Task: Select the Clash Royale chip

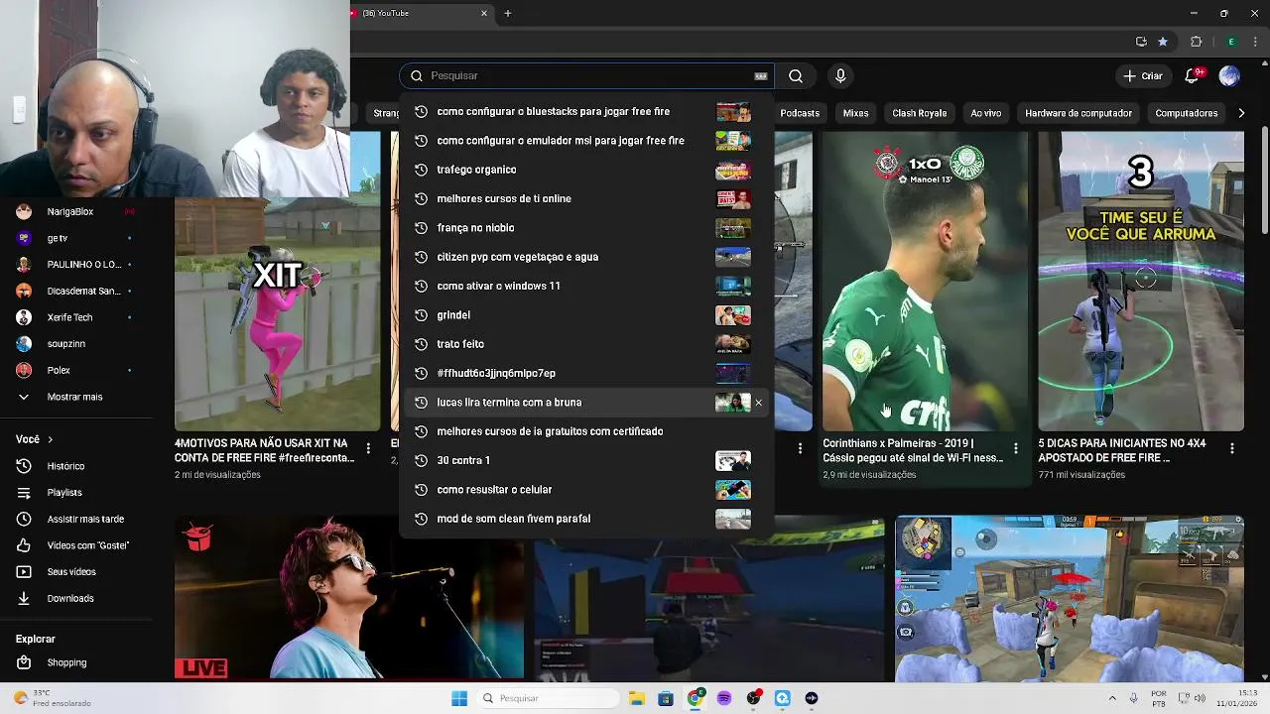Action: tap(919, 113)
